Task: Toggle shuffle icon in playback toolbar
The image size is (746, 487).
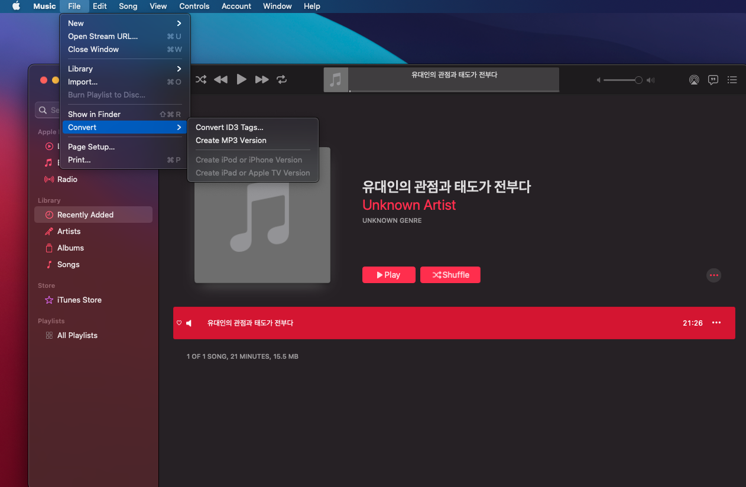Action: (201, 79)
